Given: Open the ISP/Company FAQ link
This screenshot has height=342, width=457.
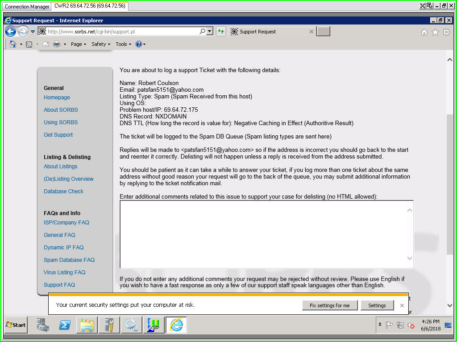Looking at the screenshot, I should 66,223.
